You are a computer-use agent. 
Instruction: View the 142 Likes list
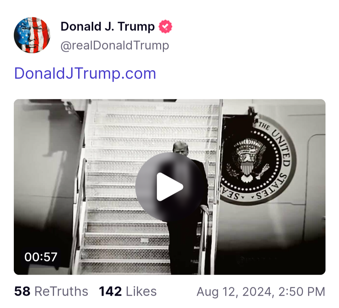click(x=128, y=291)
